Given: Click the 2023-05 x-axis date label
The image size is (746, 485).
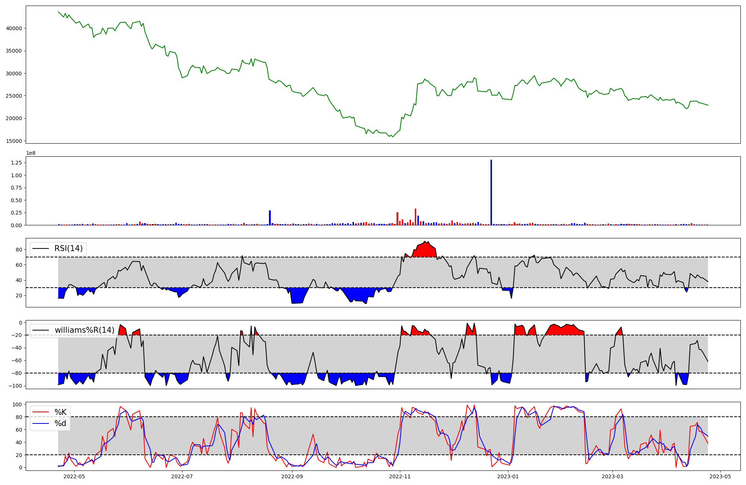Looking at the screenshot, I should coord(720,476).
